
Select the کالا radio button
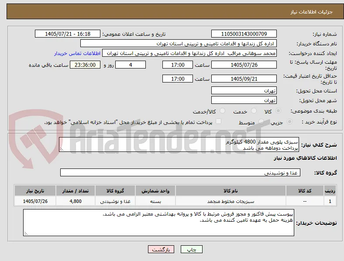tap(278, 111)
